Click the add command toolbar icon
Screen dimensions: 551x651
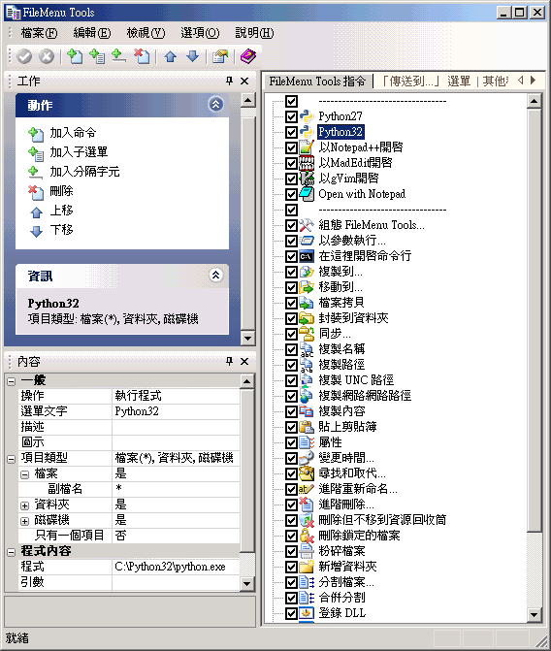75,56
